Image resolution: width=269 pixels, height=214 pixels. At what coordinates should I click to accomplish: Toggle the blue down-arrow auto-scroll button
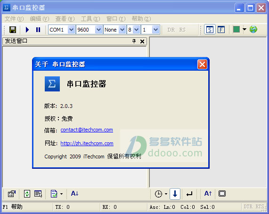(175, 194)
